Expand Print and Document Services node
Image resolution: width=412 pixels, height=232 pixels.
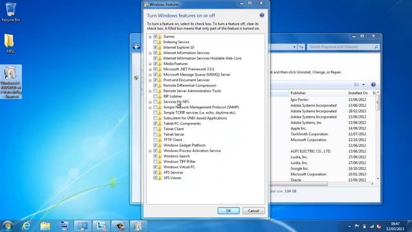[x=150, y=80]
